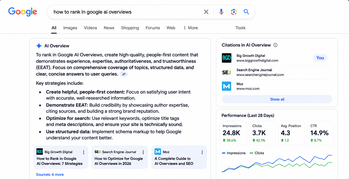Click the Show all citations button
Viewport: 349px width, 179px height.
[x=277, y=99]
